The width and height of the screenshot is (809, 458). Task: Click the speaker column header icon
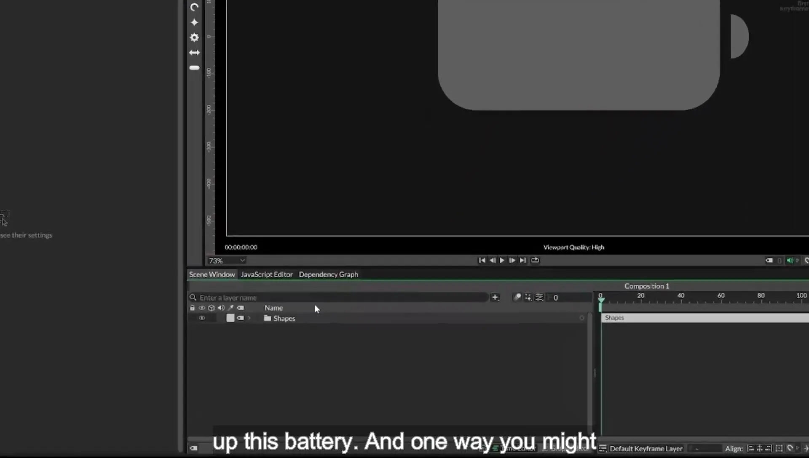[221, 308]
